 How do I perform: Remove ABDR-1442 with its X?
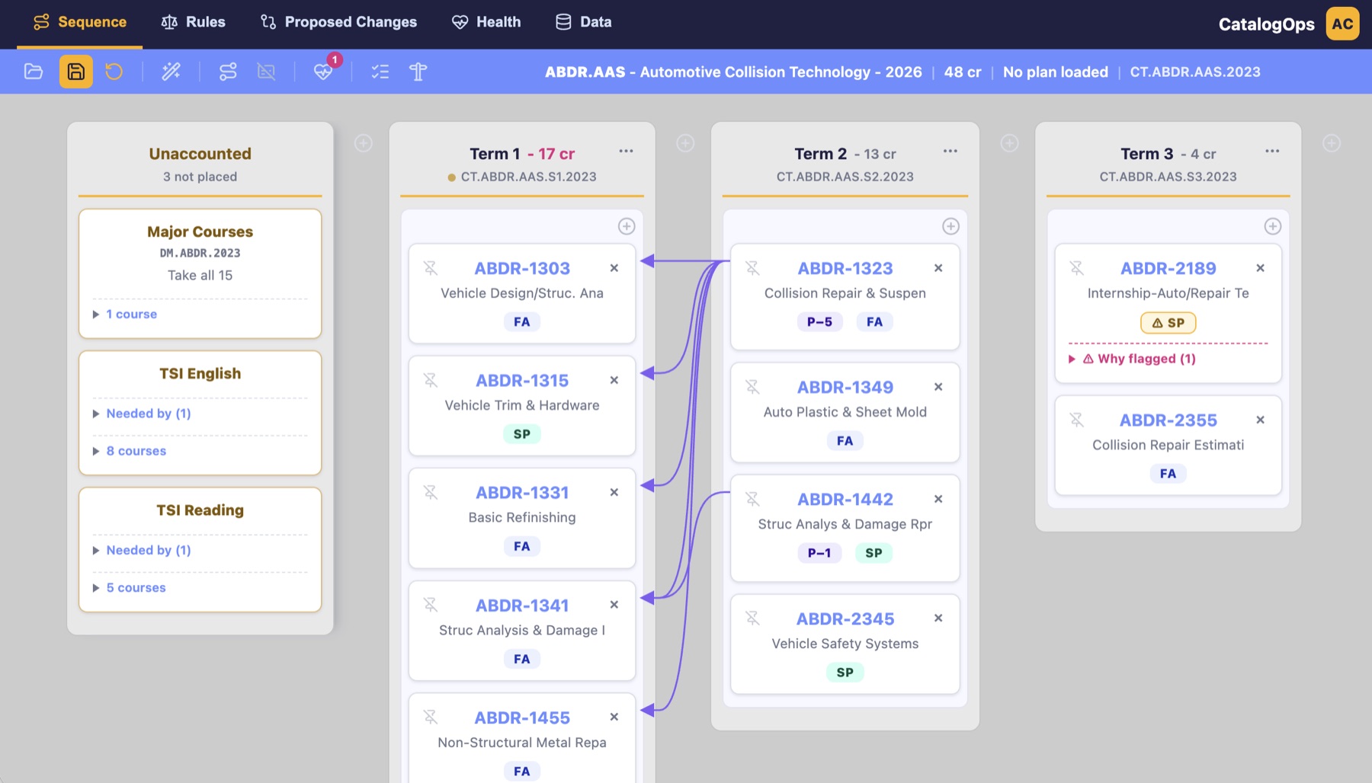(938, 499)
